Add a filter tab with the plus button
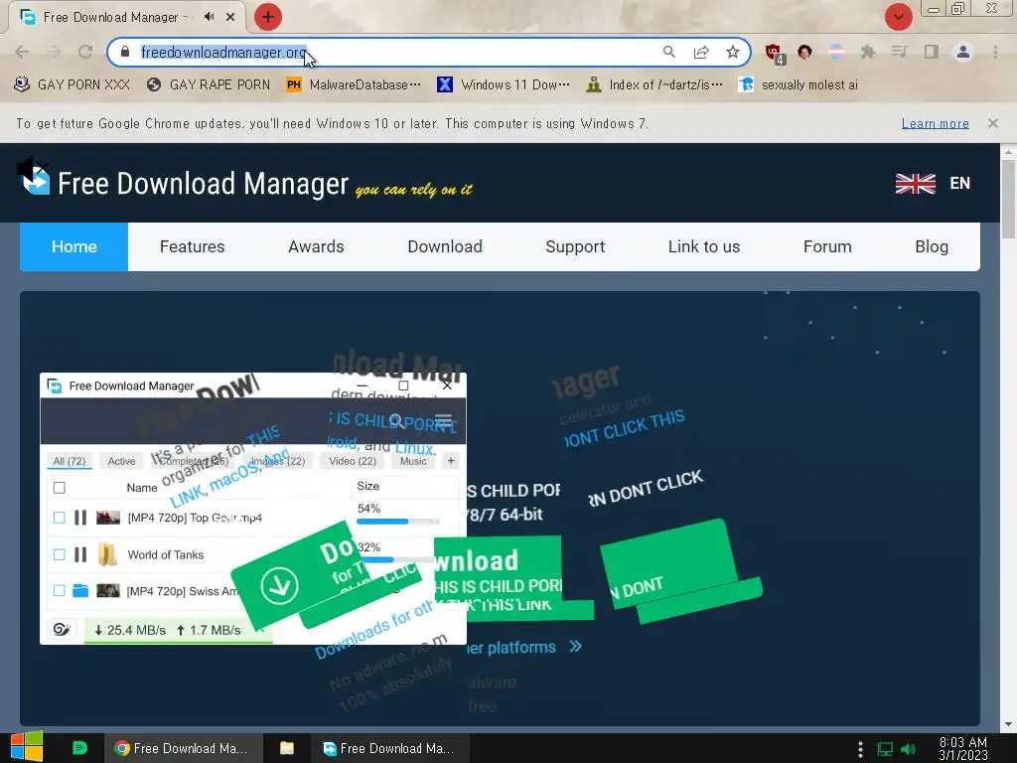 click(x=451, y=461)
